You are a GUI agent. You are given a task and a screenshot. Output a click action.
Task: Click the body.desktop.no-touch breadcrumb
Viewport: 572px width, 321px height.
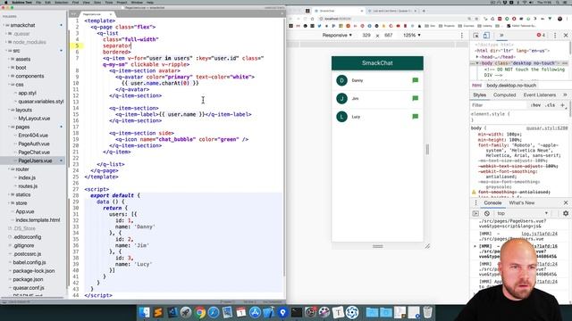pyautogui.click(x=511, y=86)
